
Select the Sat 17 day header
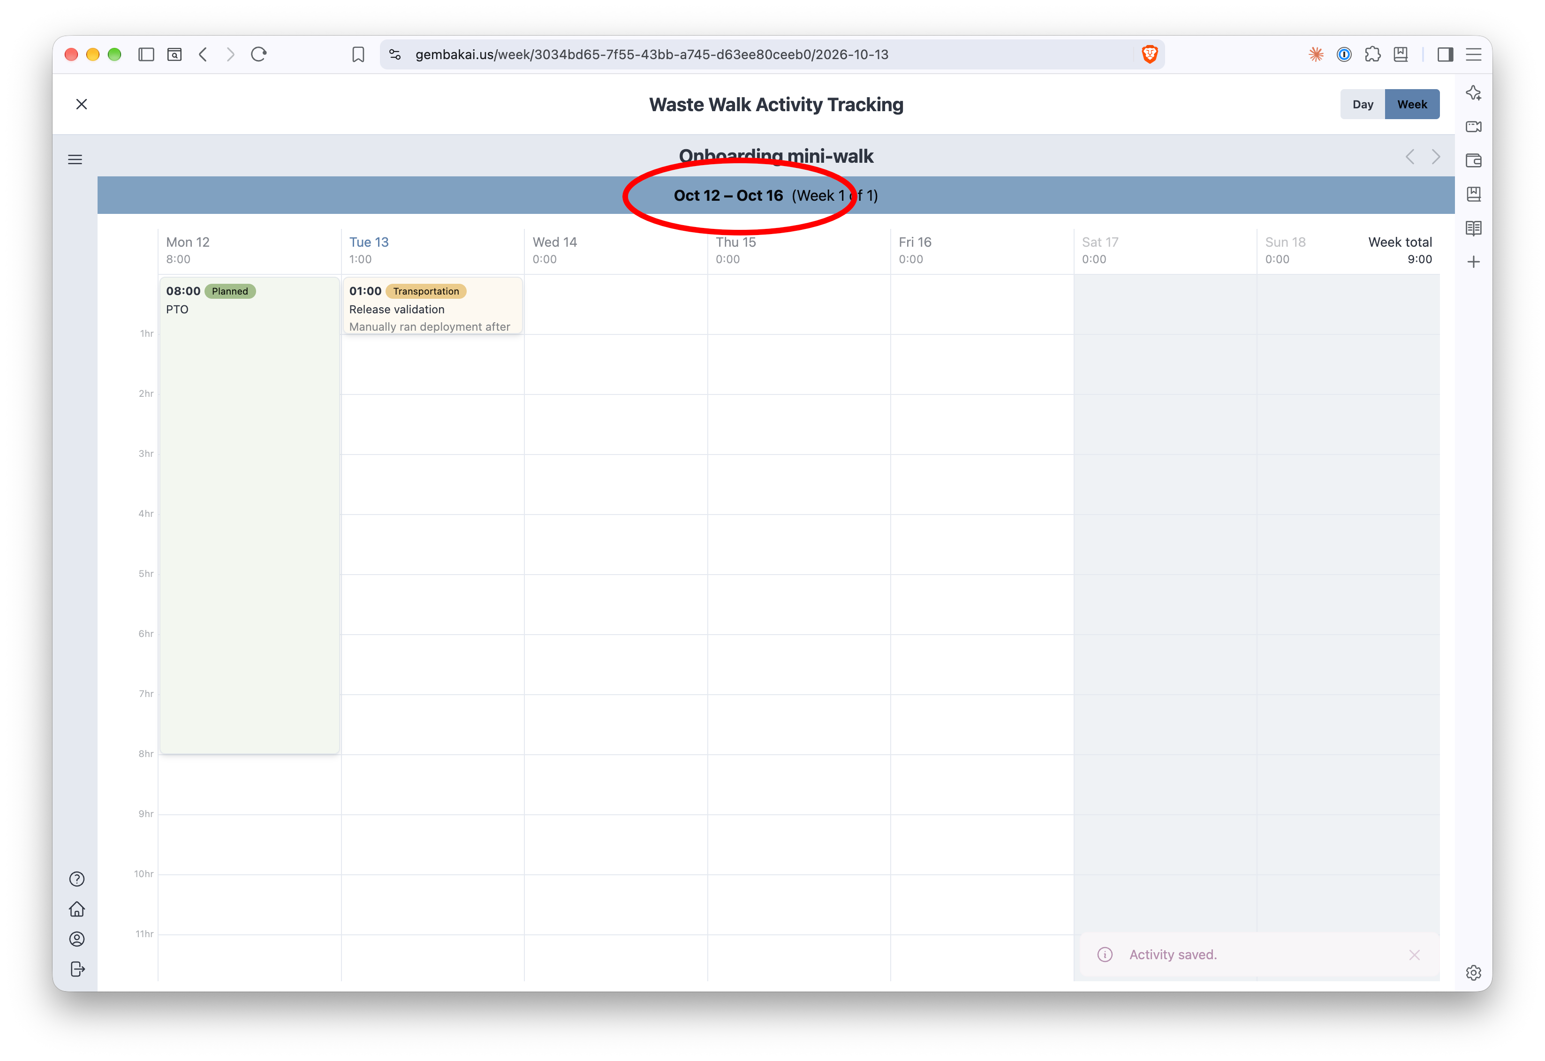pos(1099,242)
